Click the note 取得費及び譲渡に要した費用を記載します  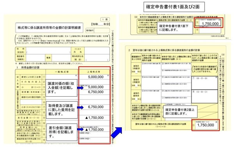[61, 110]
